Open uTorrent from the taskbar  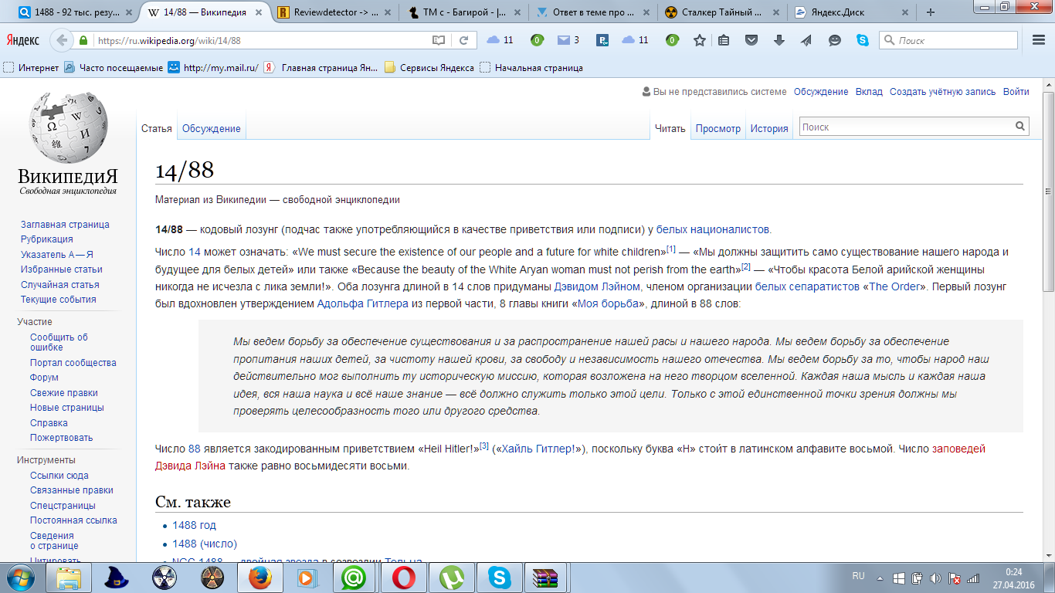coord(451,578)
